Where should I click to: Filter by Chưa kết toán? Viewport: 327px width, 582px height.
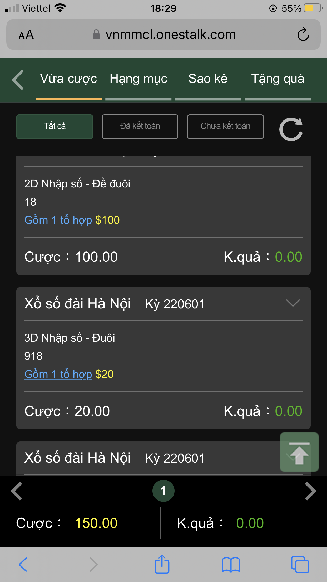click(x=225, y=127)
